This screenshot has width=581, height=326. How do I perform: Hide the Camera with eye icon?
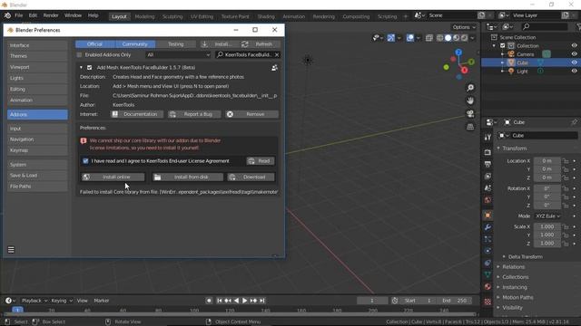click(x=574, y=54)
